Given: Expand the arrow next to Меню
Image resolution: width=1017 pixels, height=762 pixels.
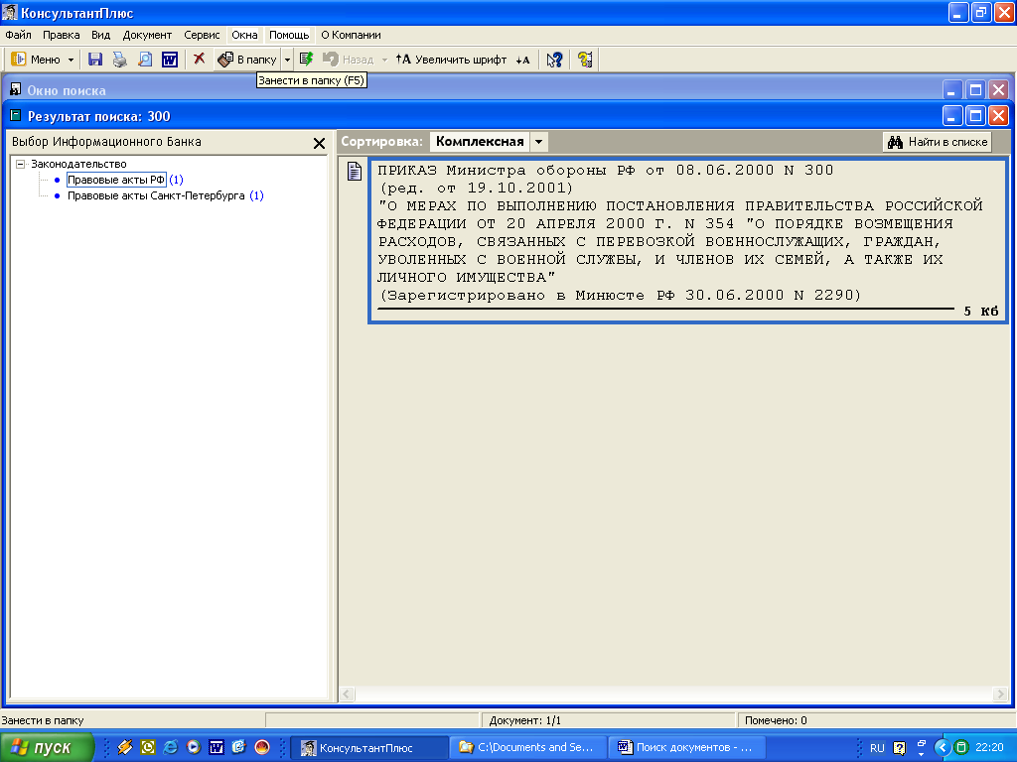Looking at the screenshot, I should (71, 60).
